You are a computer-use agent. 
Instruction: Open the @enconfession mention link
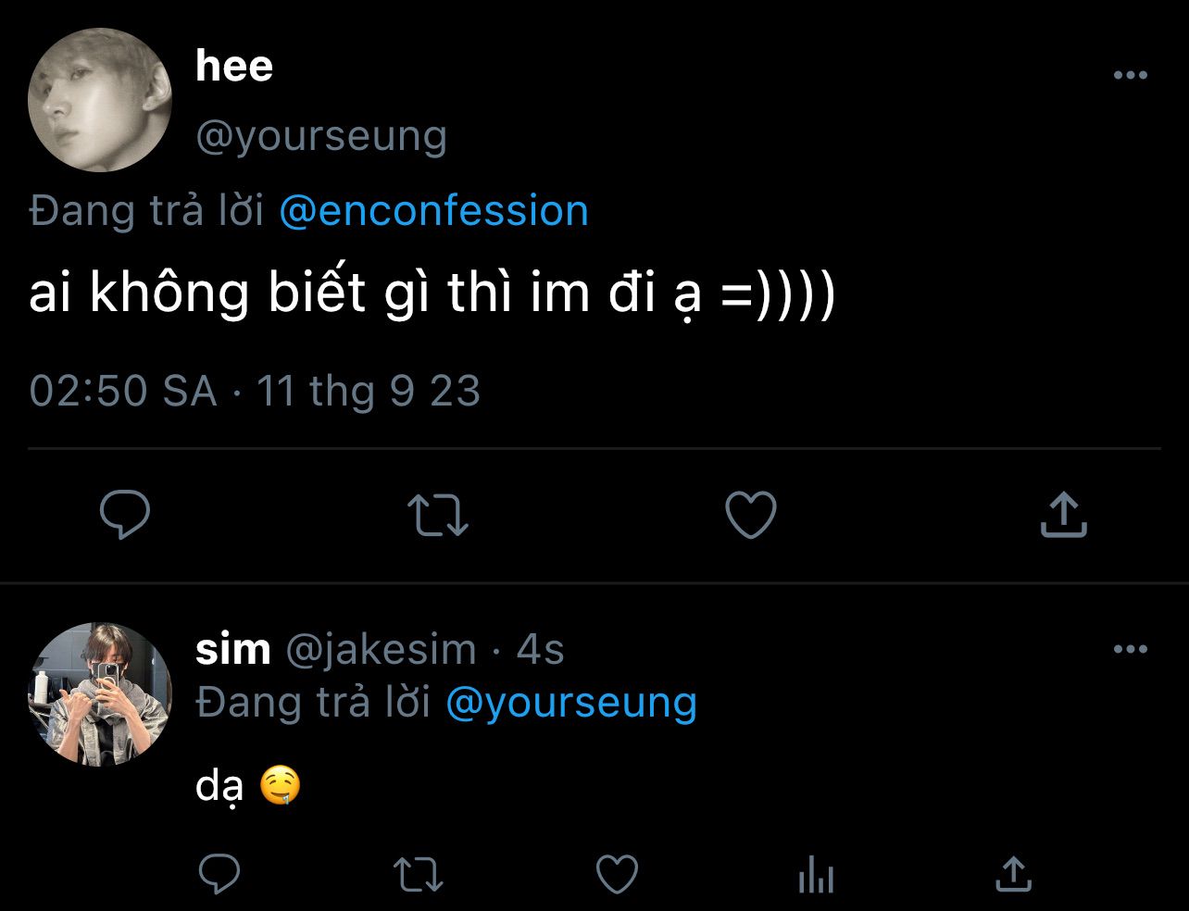pos(433,211)
